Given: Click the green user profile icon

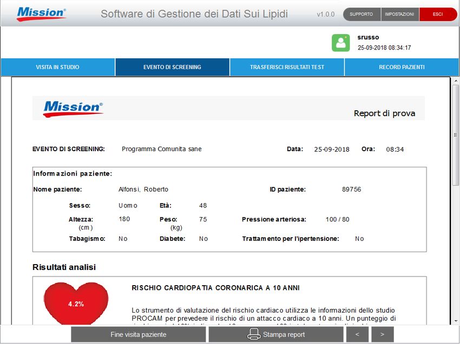Looking at the screenshot, I should click(340, 43).
